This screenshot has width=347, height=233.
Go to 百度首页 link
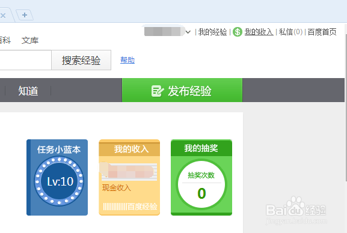322,32
